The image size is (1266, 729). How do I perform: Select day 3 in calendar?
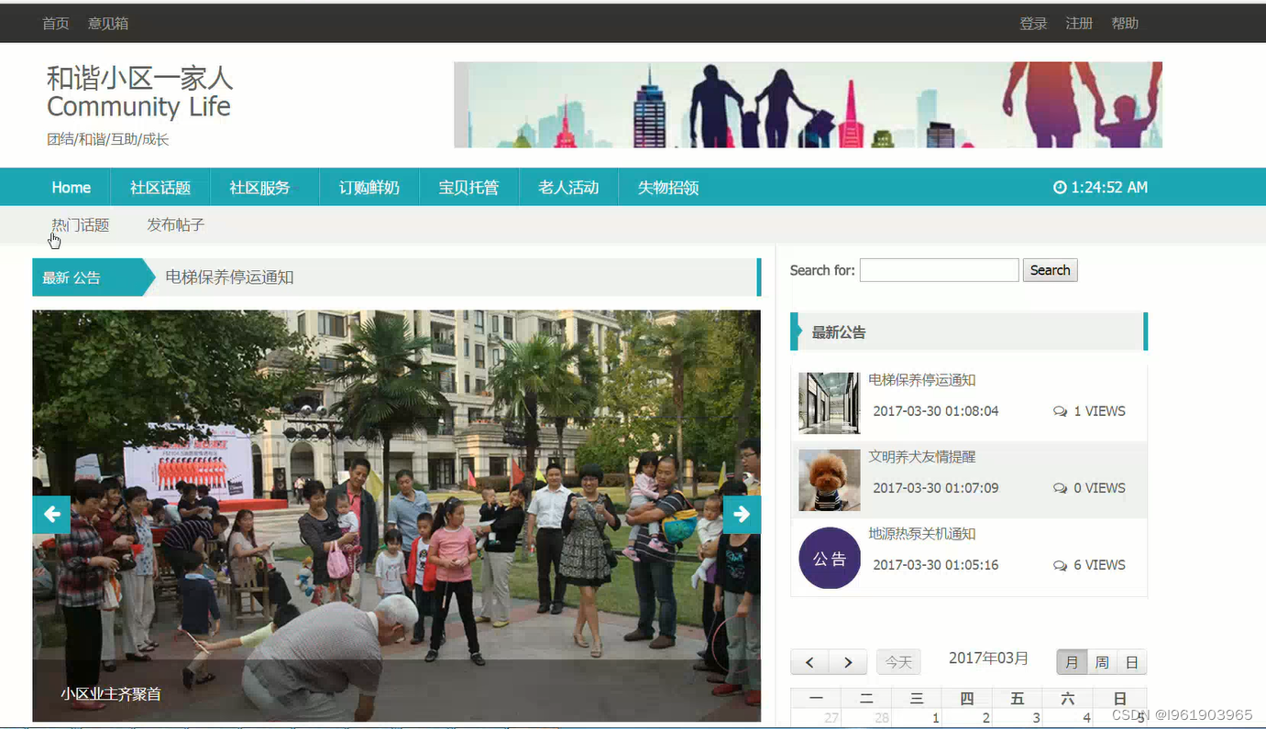[x=1018, y=718]
